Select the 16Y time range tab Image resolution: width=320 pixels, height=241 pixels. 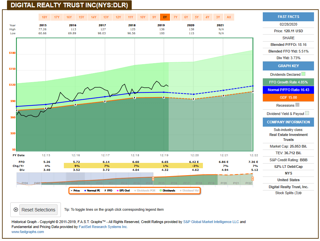69,17
